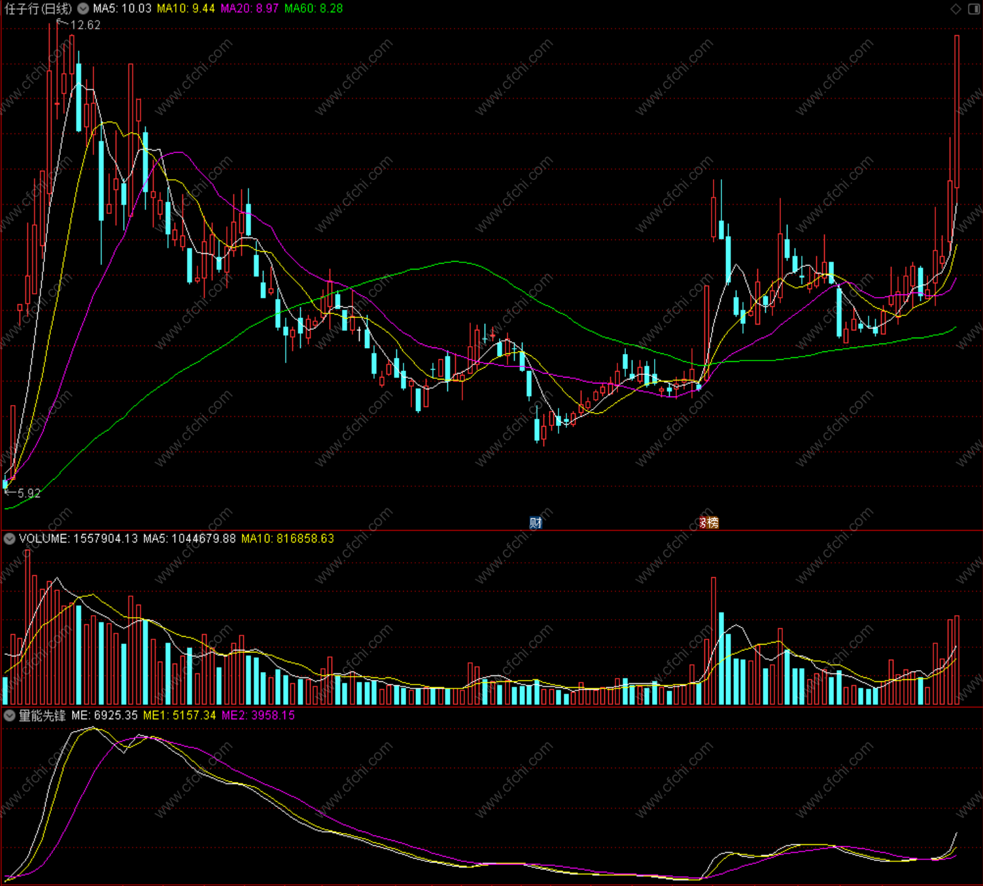Select the 任子行(日线) chart title
983x886 pixels.
(x=38, y=9)
